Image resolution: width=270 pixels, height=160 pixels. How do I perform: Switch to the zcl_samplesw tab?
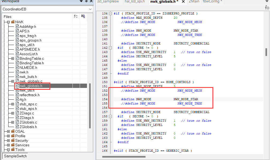tap(108, 2)
